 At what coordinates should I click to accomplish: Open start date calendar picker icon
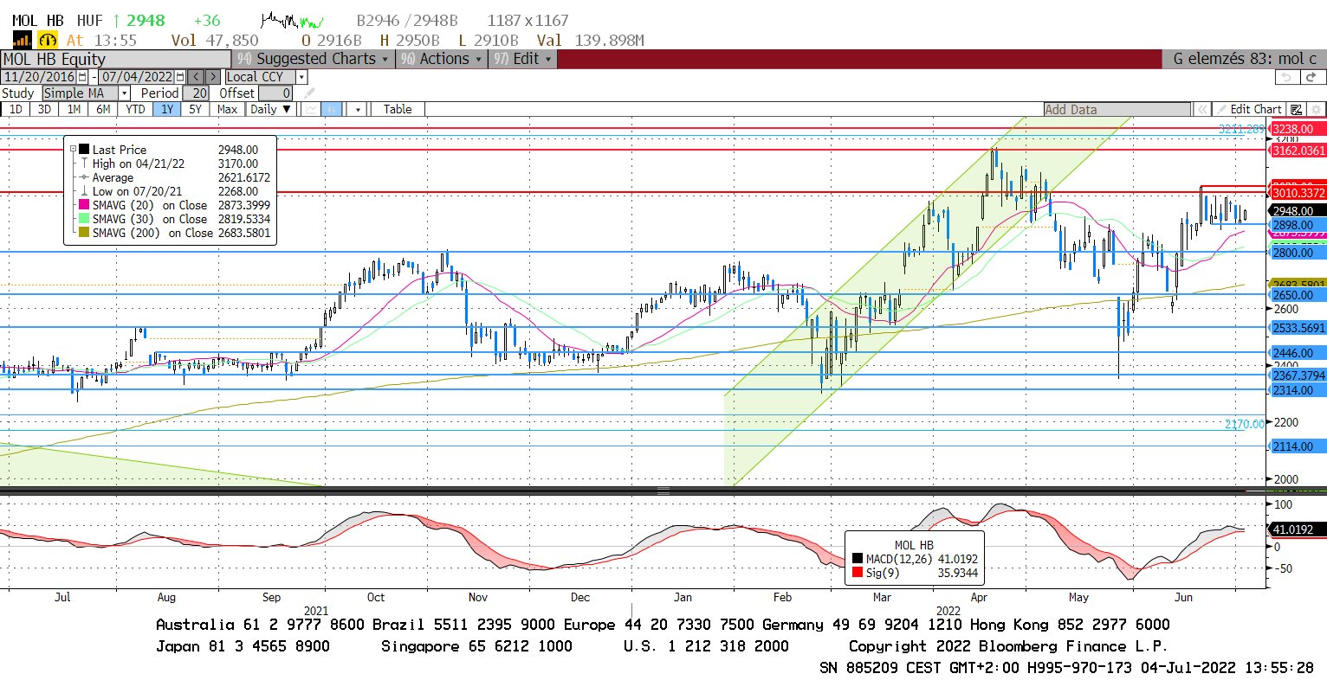(x=82, y=77)
